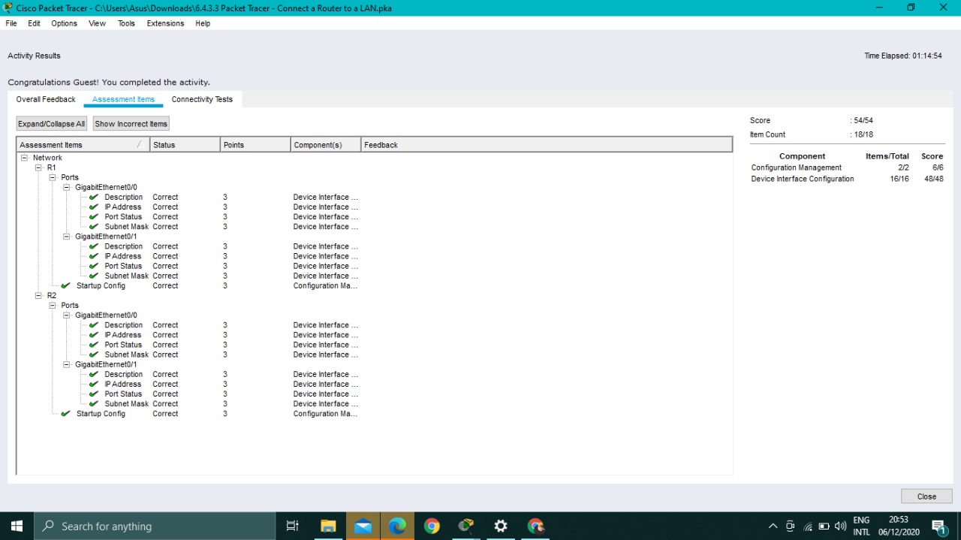
Task: Collapse the R2 tree node
Action: point(38,296)
